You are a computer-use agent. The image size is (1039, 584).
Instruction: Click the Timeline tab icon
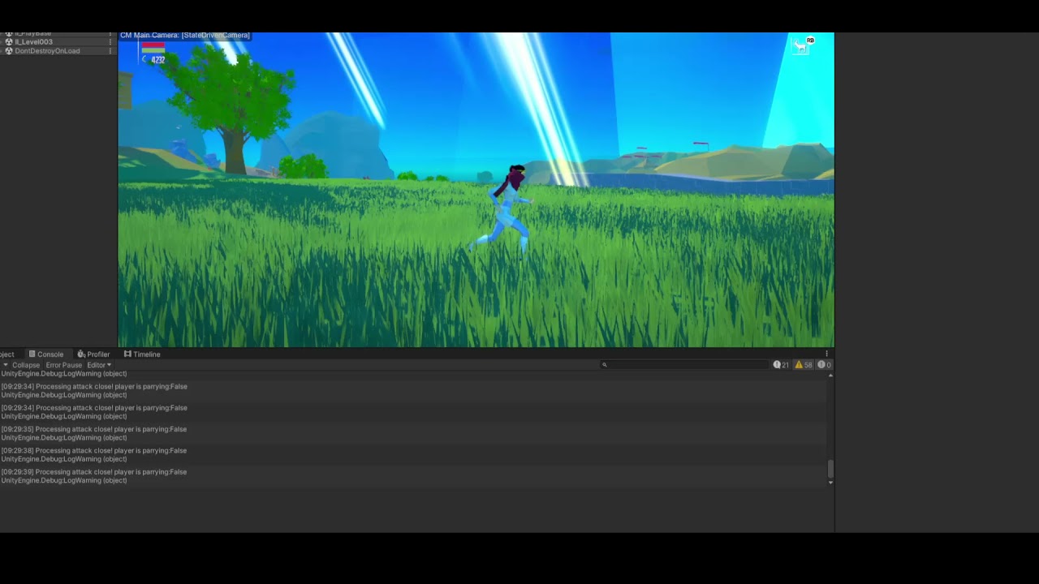click(x=127, y=354)
